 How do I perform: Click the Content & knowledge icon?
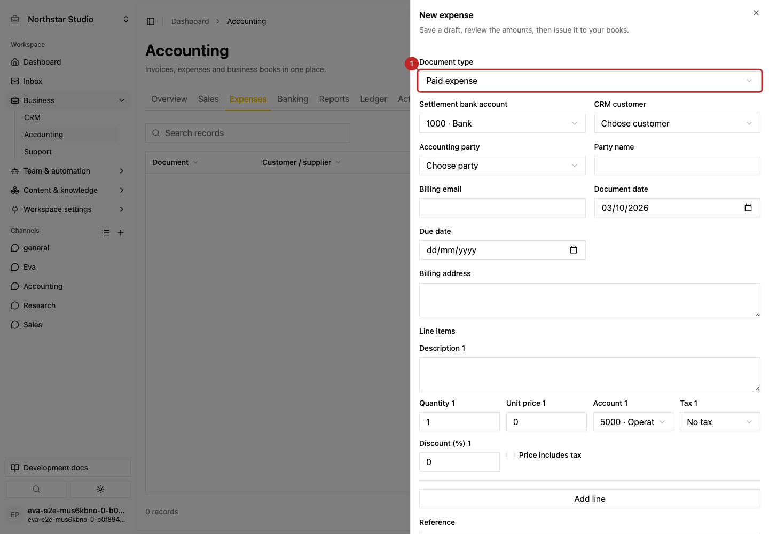point(15,190)
